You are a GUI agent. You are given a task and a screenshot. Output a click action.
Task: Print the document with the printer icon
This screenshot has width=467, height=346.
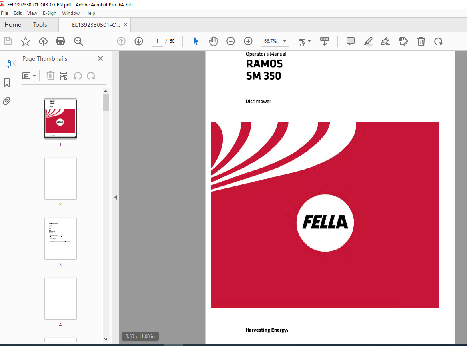click(60, 41)
